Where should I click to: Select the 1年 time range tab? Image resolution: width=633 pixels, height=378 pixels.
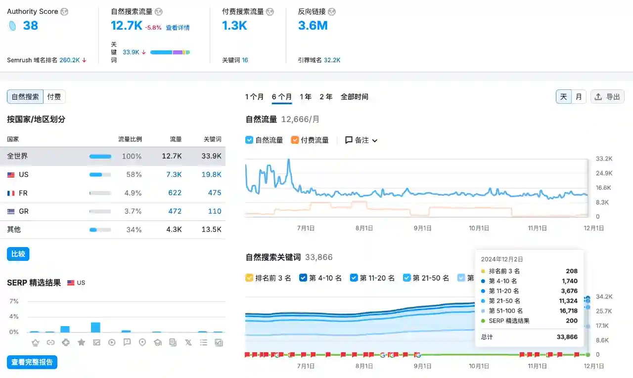306,97
